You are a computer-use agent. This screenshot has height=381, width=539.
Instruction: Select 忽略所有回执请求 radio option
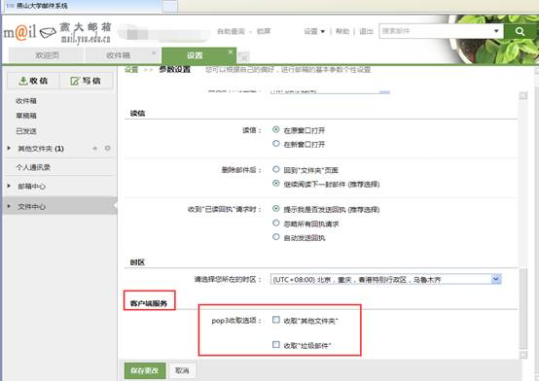coord(275,223)
